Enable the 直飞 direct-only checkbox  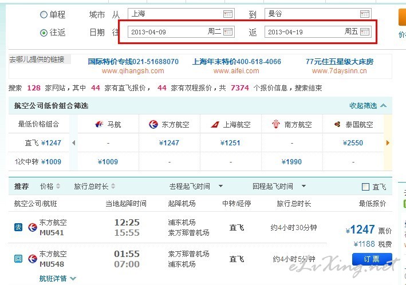click(x=365, y=187)
